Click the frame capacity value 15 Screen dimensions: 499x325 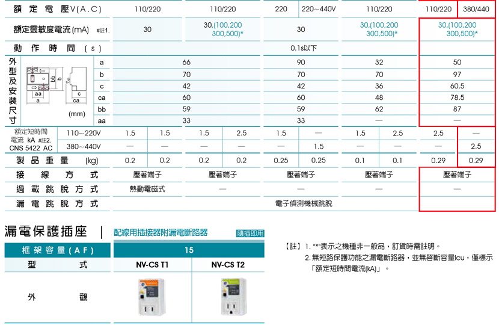click(x=189, y=250)
